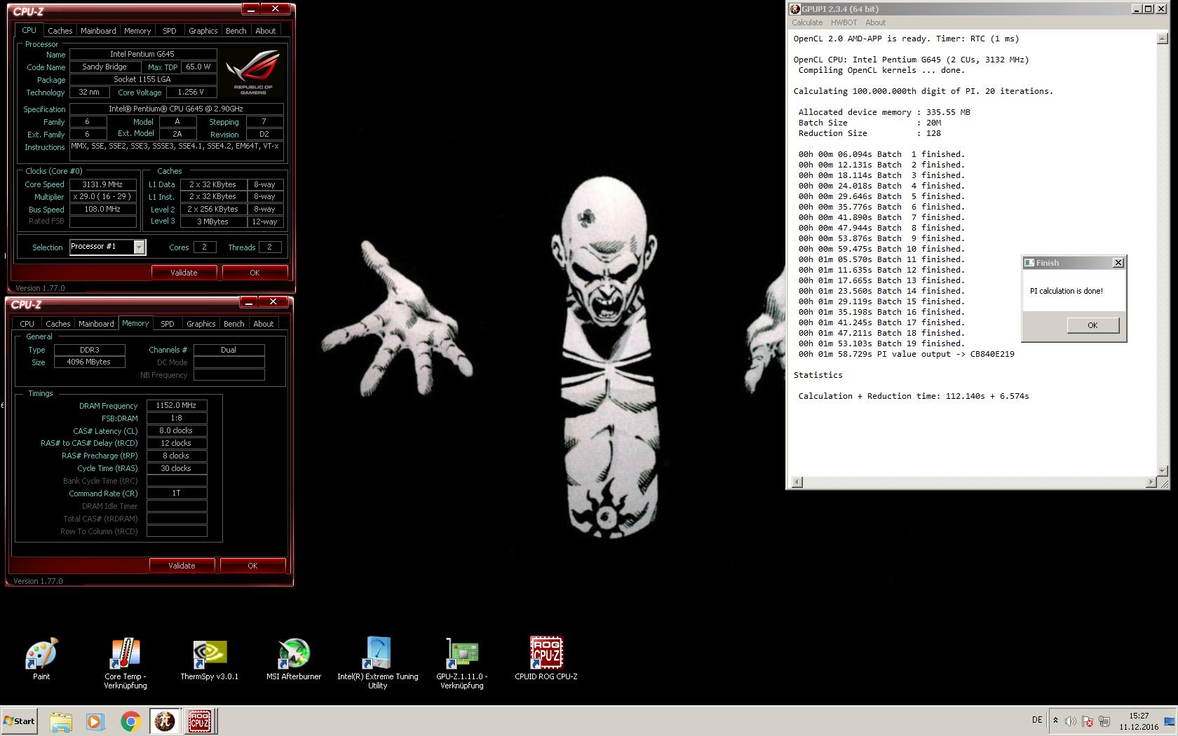Click Validate in the top CPU-Z window

(184, 273)
